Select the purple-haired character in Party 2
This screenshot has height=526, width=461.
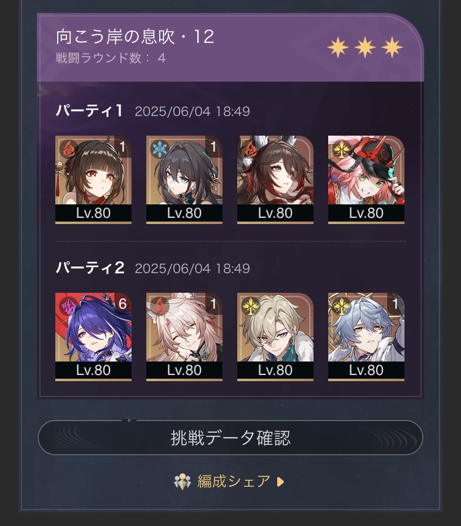[x=93, y=336]
